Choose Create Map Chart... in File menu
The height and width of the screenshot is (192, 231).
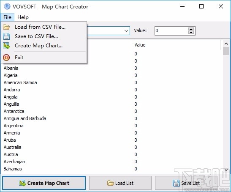point(44,46)
